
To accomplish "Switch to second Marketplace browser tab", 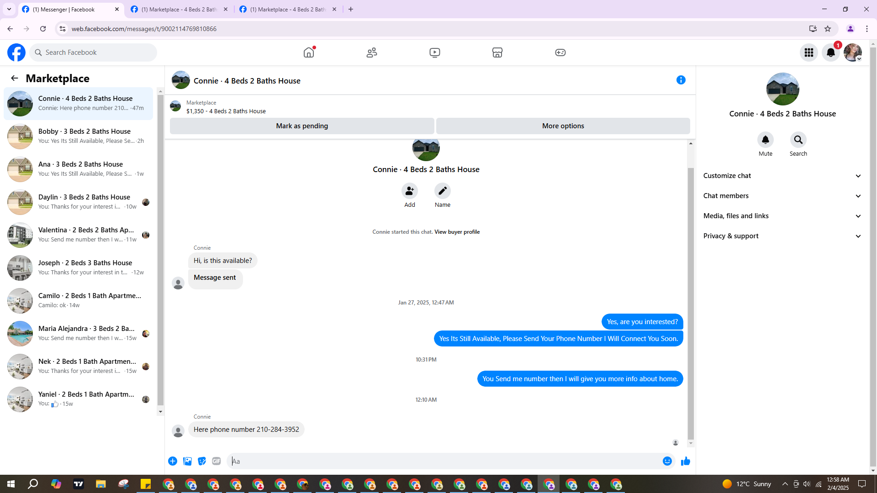I will (x=179, y=9).
